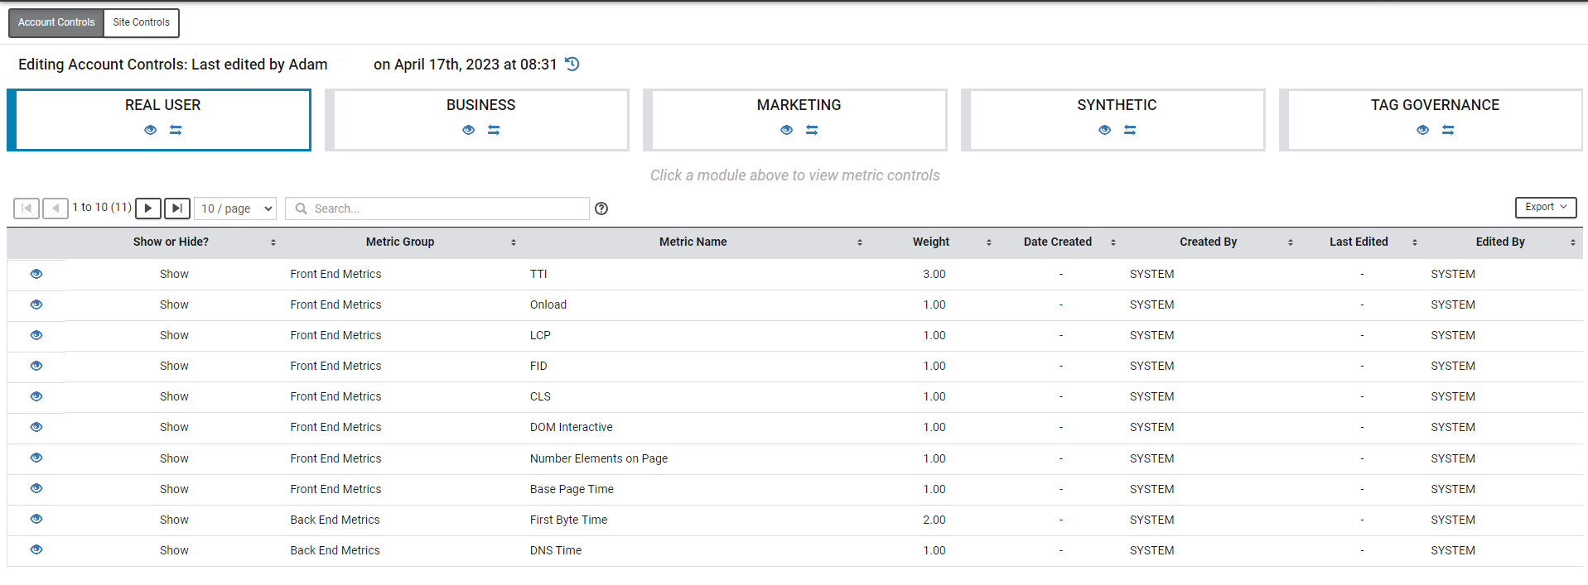This screenshot has width=1588, height=585.
Task: Jump to last page of results
Action: pyautogui.click(x=177, y=209)
